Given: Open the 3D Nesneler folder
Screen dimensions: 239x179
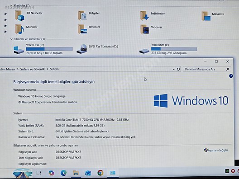Looking at the screenshot, I should 29,15.
